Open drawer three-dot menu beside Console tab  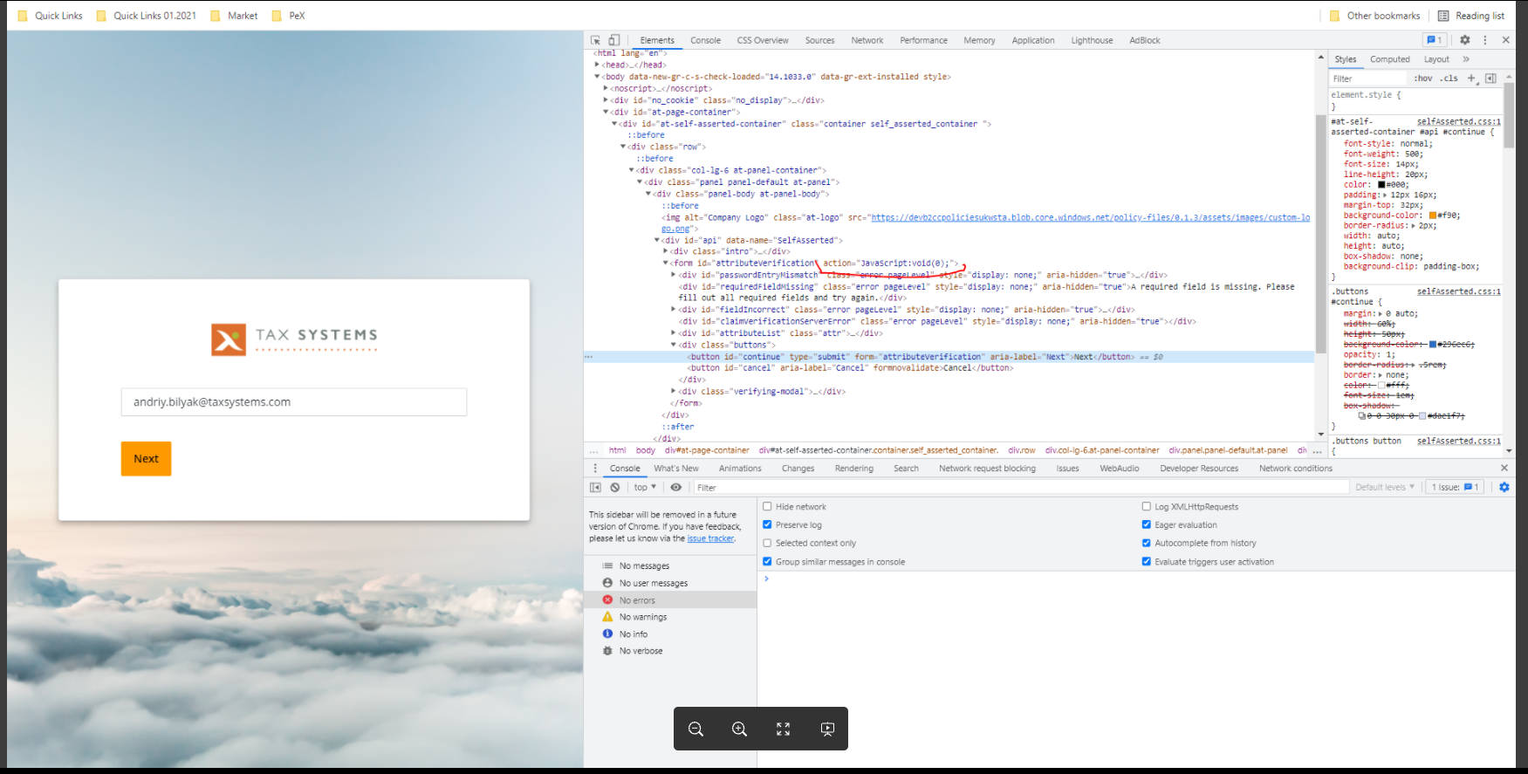[595, 469]
